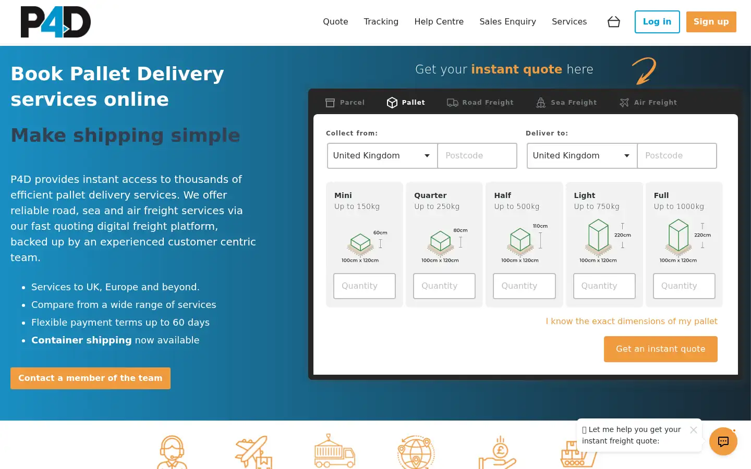Screen dimensions: 751x469
Task: Click the Log in button
Action: pyautogui.click(x=657, y=22)
